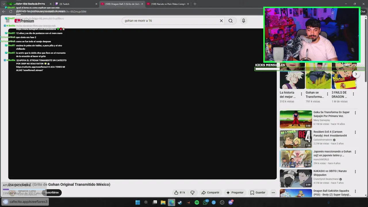This screenshot has height=207, width=368.
Task: Save video with Guardar button
Action: [258, 193]
